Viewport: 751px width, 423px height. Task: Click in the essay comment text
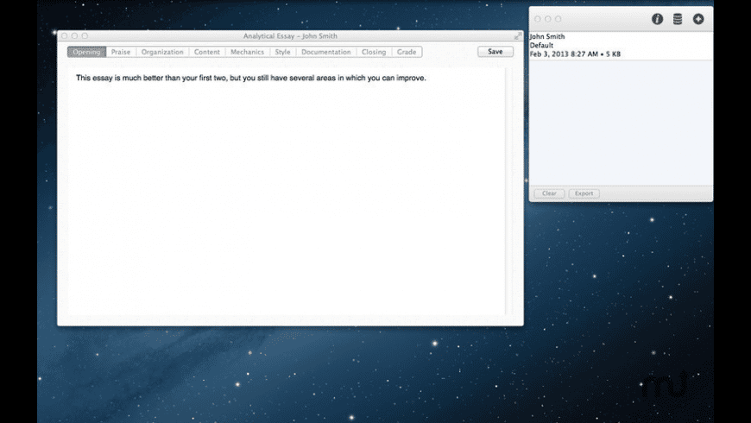(x=251, y=78)
